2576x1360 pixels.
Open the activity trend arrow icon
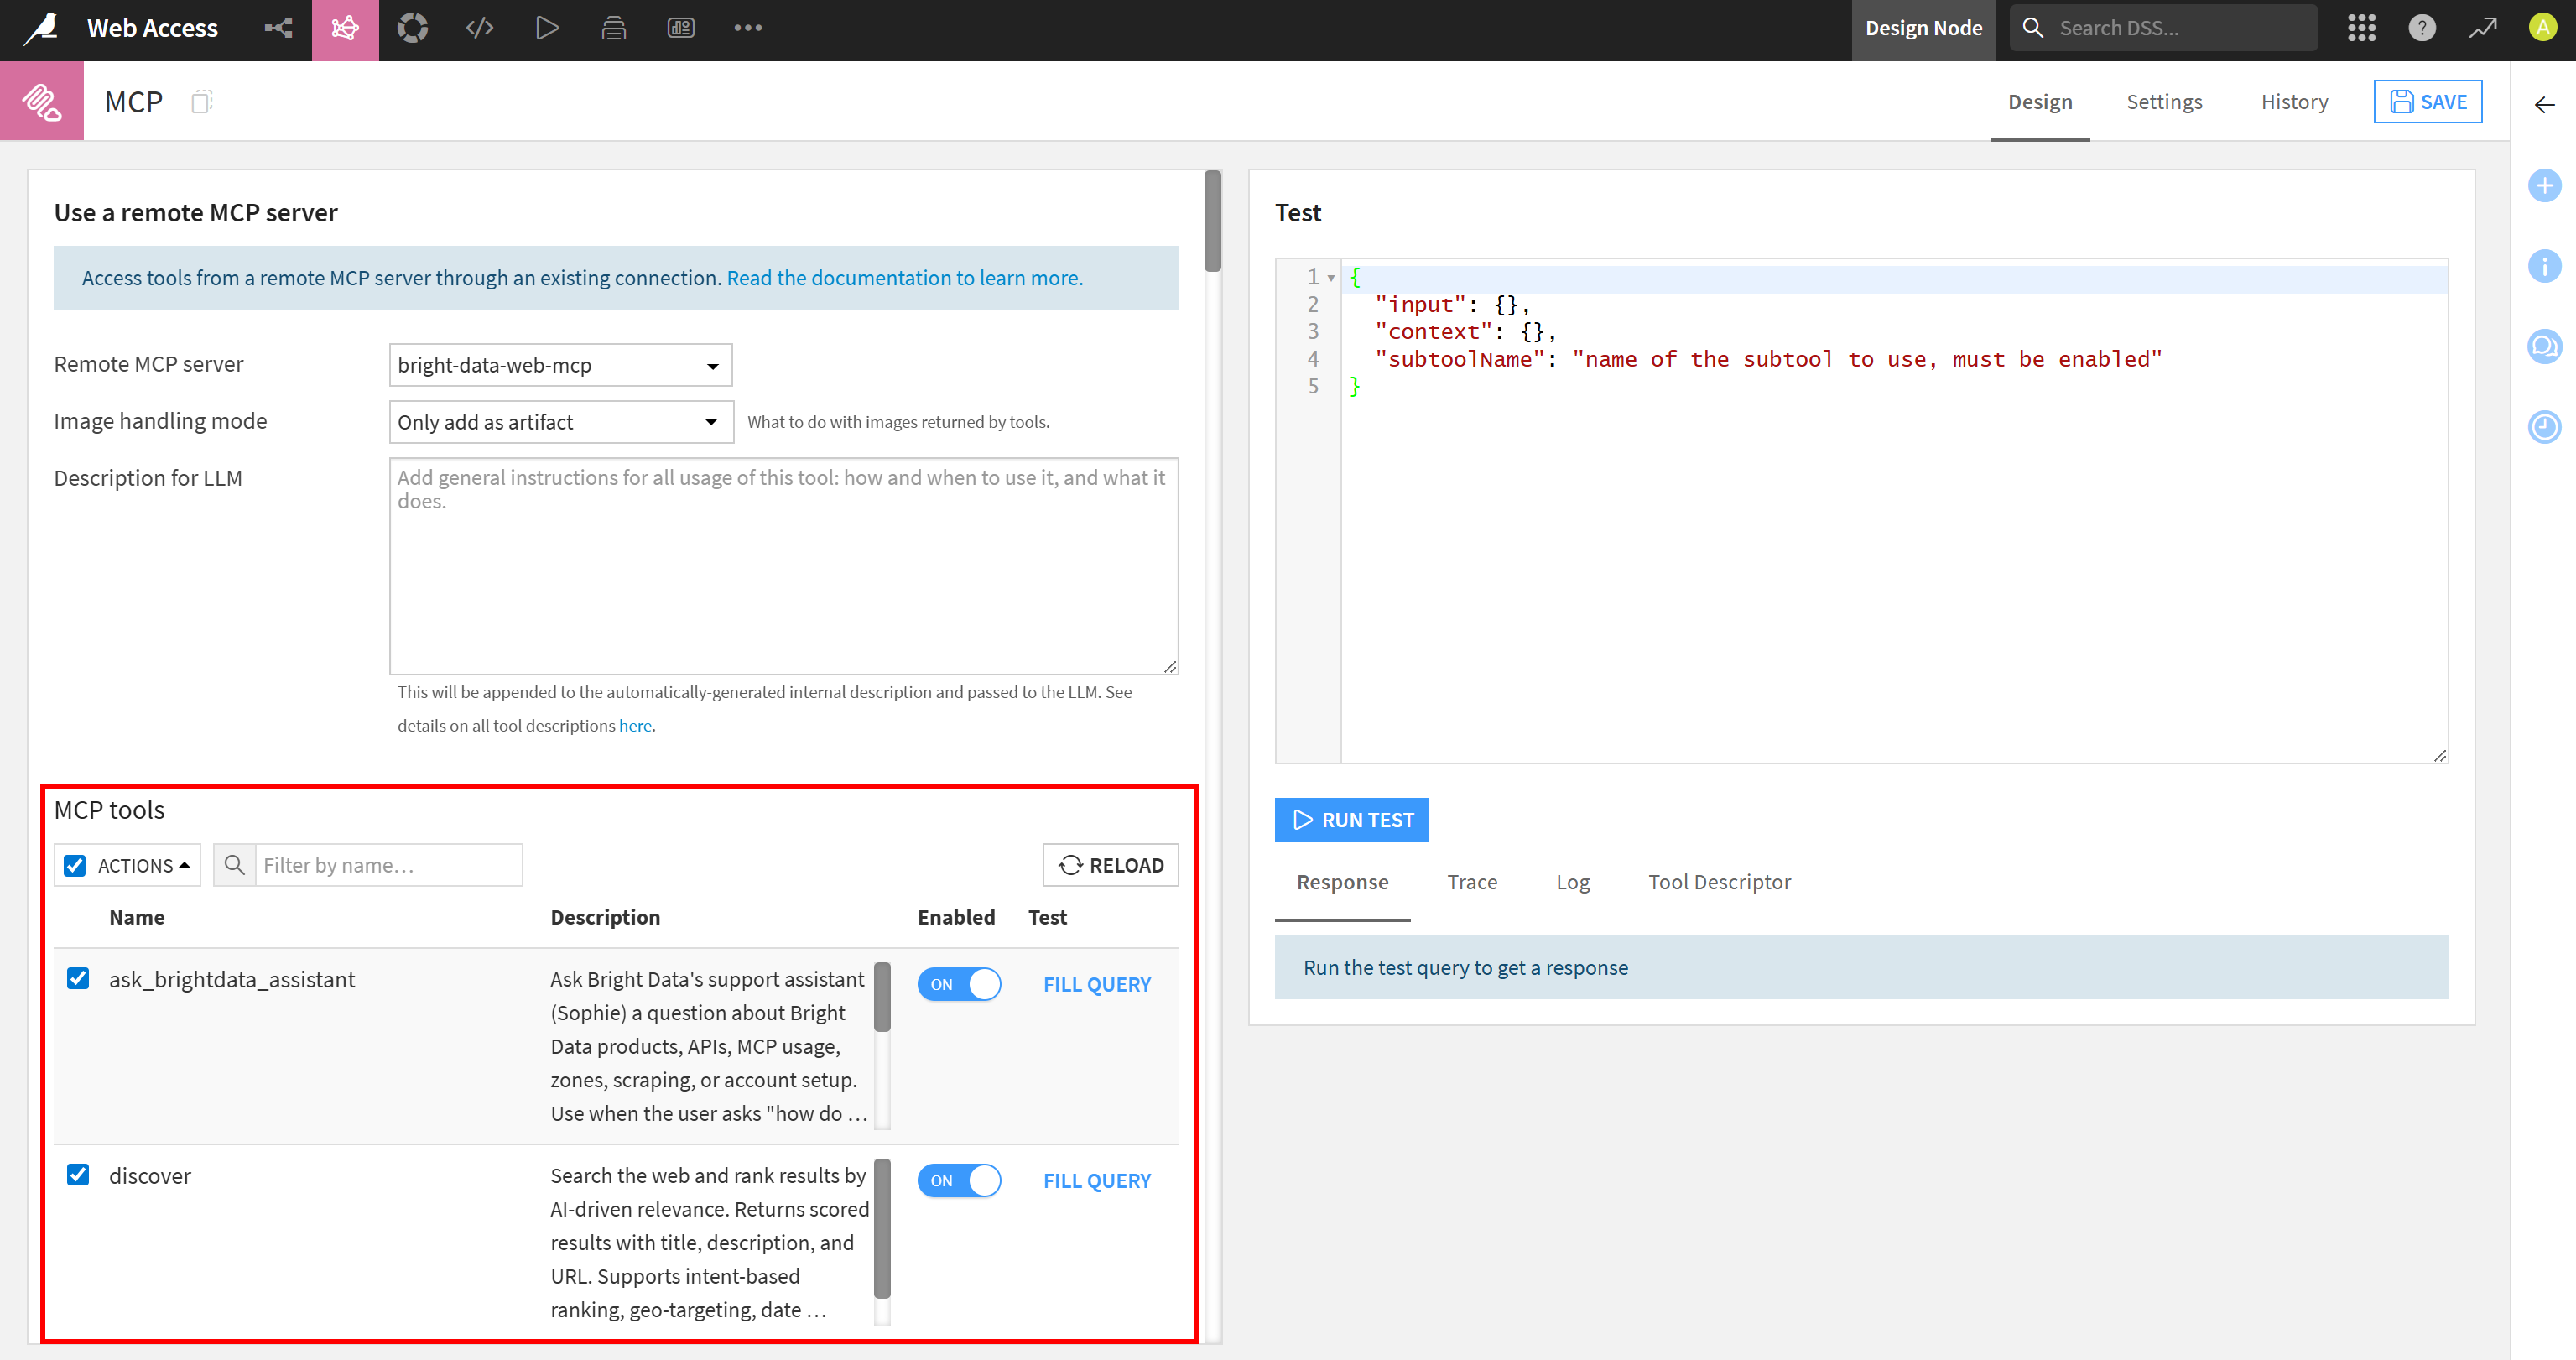pos(2482,28)
